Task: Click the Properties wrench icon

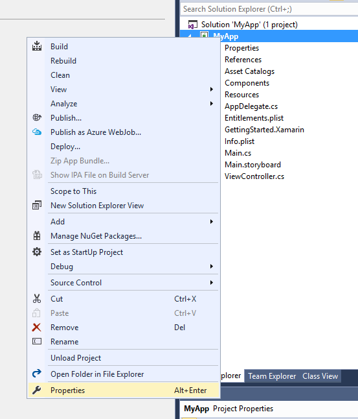Action: (36, 390)
